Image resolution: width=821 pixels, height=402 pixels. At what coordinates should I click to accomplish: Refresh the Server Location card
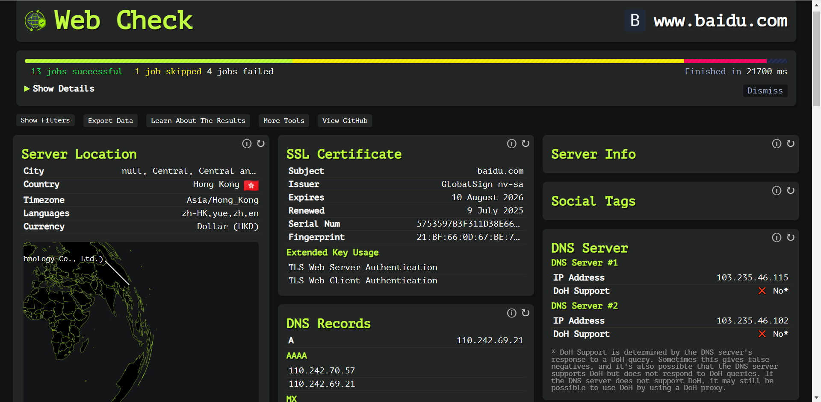(x=260, y=144)
